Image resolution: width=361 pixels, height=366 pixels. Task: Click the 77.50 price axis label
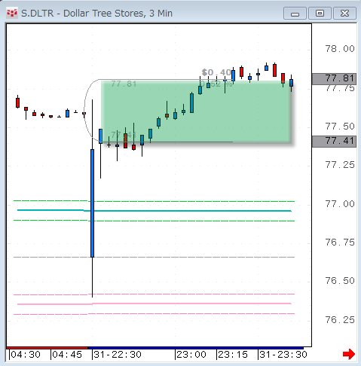point(340,127)
